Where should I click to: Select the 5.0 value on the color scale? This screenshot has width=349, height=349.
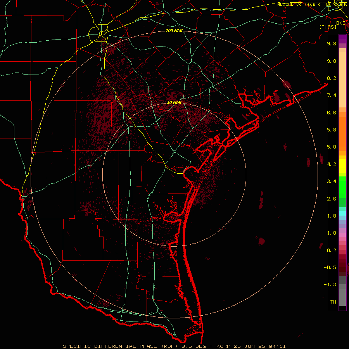(332, 147)
